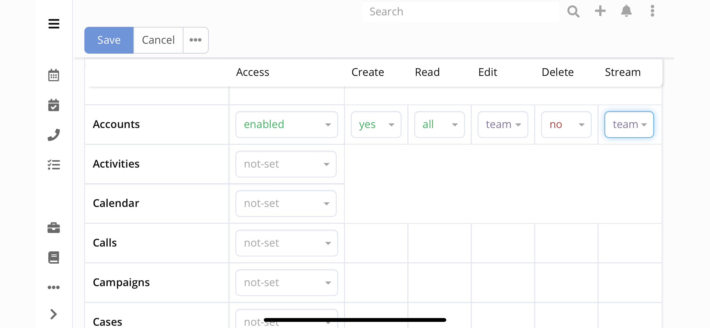This screenshot has height=328, width=710.
Task: Open the Accounts Stream team dropdown
Action: (x=629, y=124)
